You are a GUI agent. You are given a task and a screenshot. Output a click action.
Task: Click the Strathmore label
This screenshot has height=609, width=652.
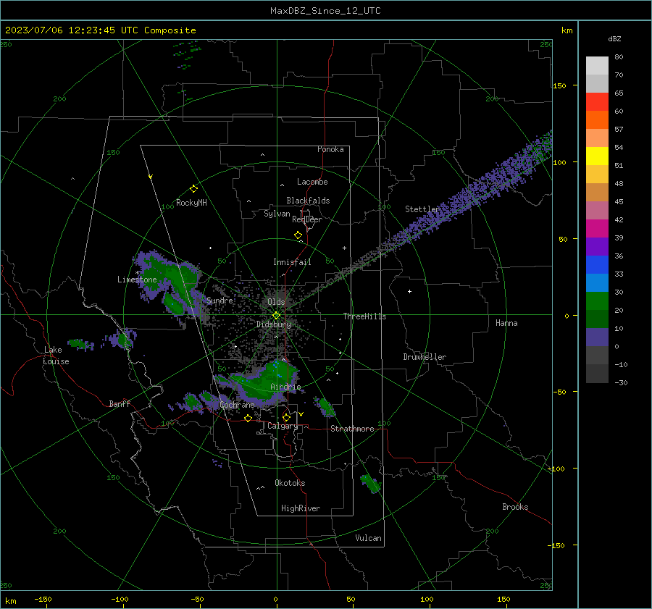click(x=352, y=429)
